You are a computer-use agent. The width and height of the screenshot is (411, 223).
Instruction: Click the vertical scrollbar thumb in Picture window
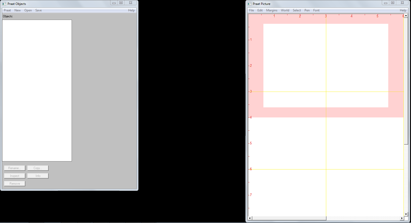click(406, 81)
